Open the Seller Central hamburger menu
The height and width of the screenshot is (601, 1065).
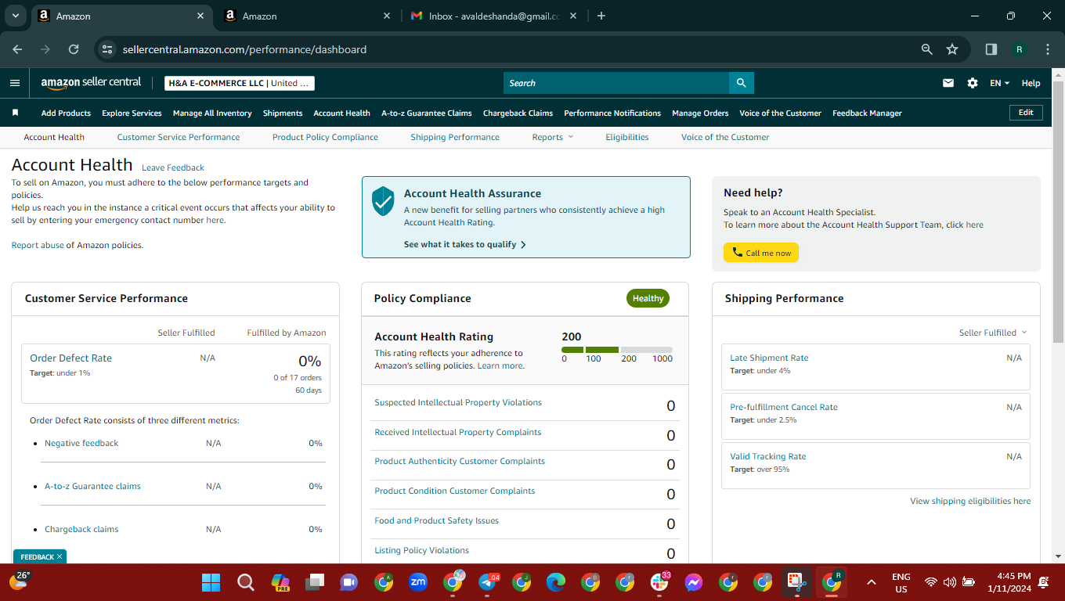15,83
